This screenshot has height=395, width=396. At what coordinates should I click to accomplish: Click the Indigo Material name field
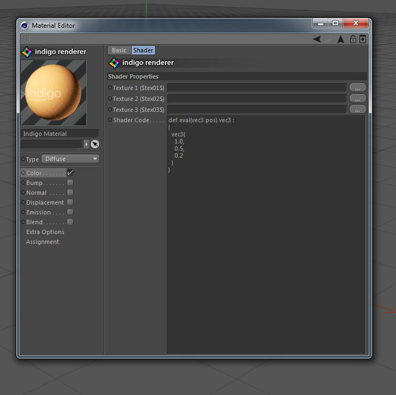60,134
